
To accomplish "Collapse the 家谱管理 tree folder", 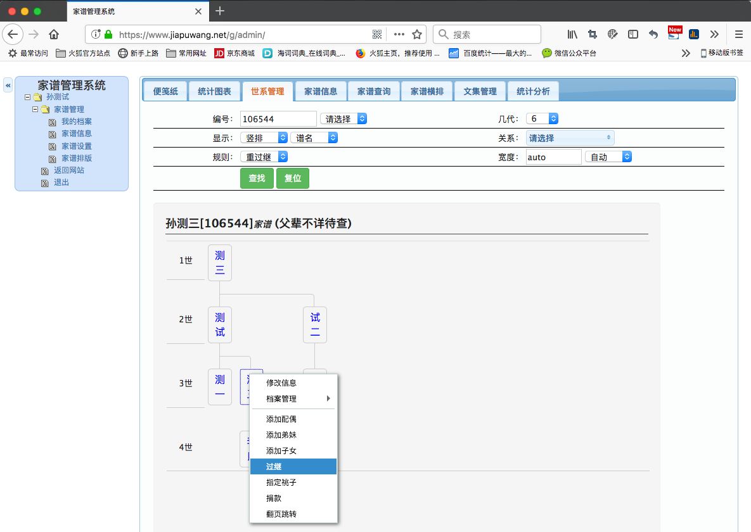I will point(35,109).
